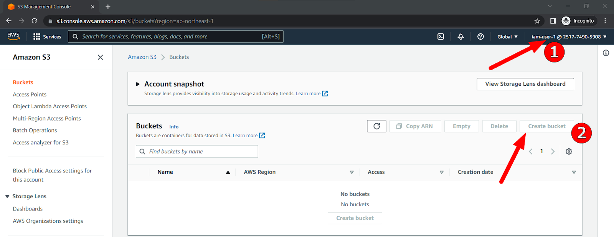Open Access Points in side navigation
The width and height of the screenshot is (614, 237).
[x=30, y=94]
